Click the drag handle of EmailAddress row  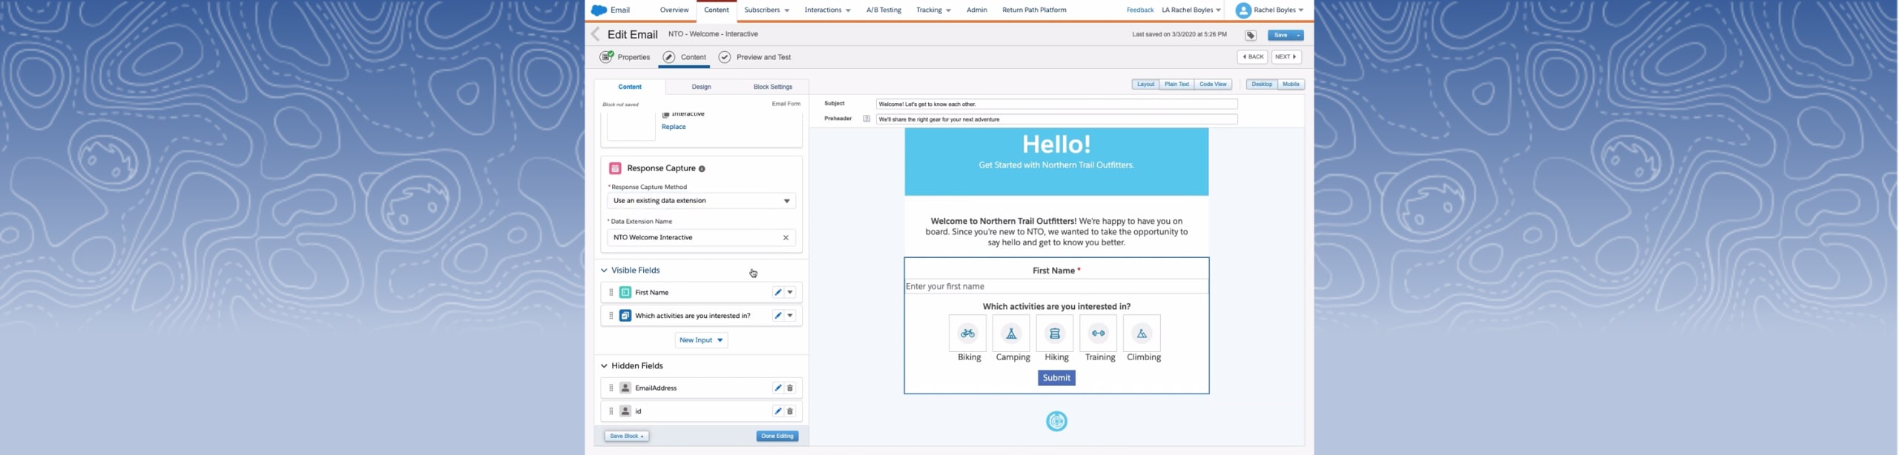click(x=610, y=388)
